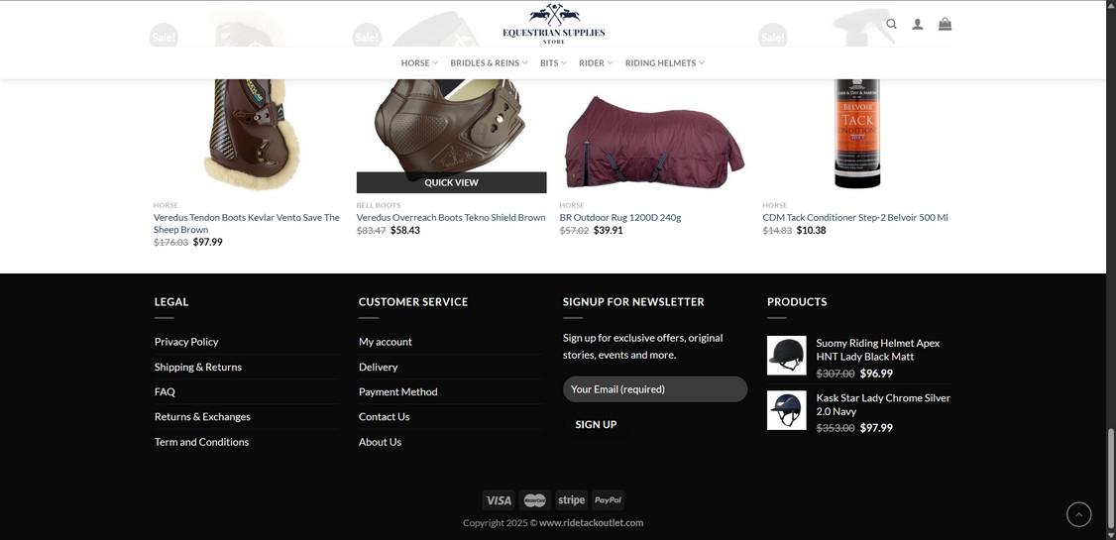This screenshot has height=540, width=1116.
Task: Open Suomy Riding Helmet Apex thumbnail
Action: coord(787,356)
